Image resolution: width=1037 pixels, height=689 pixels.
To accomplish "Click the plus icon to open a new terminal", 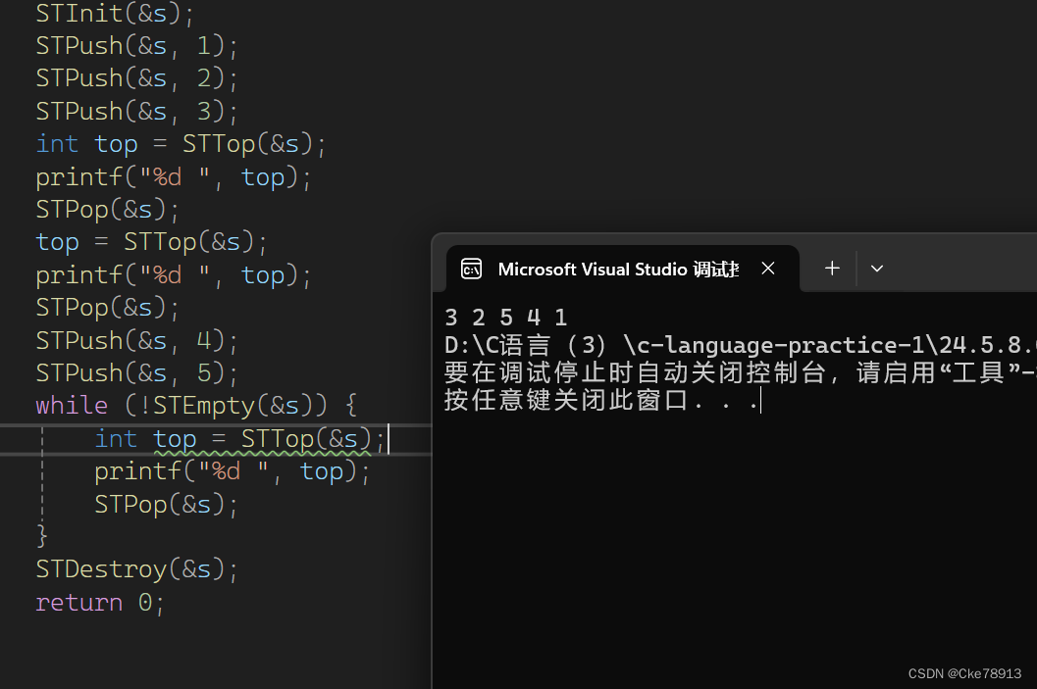I will click(831, 268).
